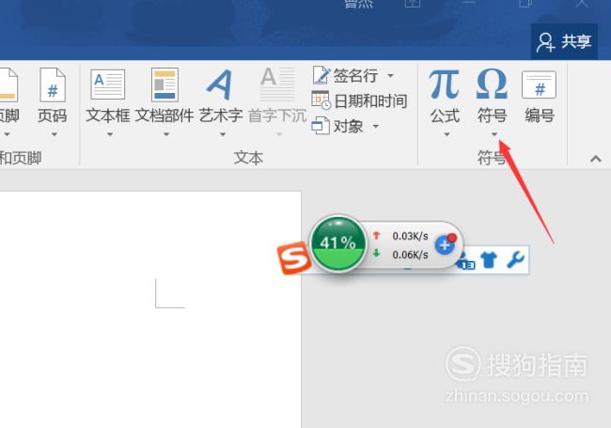Insert a Number (编号) symbol
This screenshot has width=611, height=428.
tap(539, 97)
